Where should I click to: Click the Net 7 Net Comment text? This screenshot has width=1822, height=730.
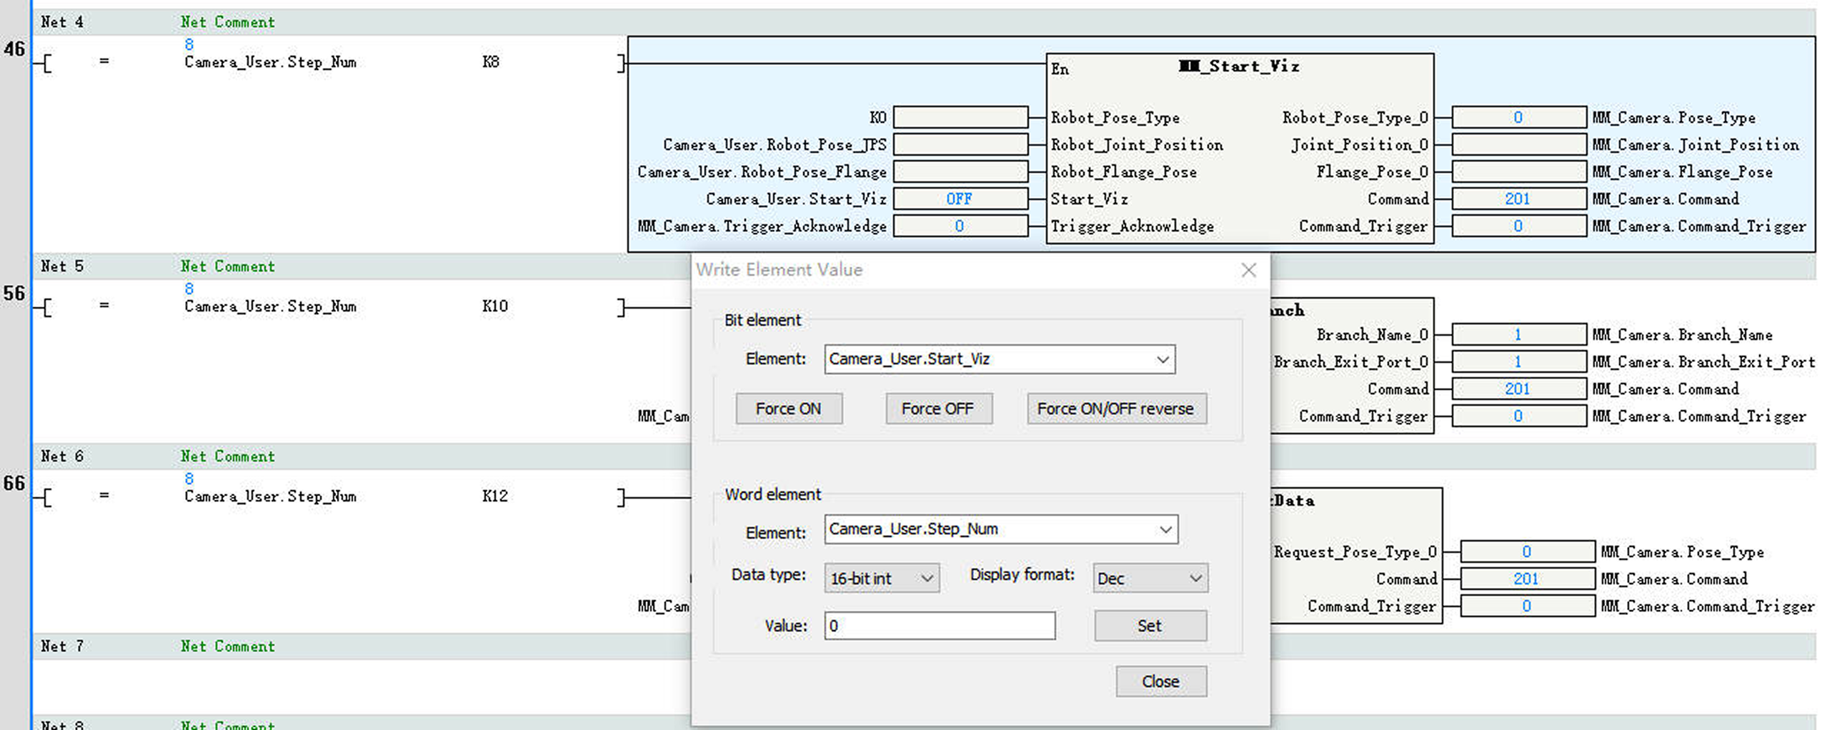coord(227,646)
